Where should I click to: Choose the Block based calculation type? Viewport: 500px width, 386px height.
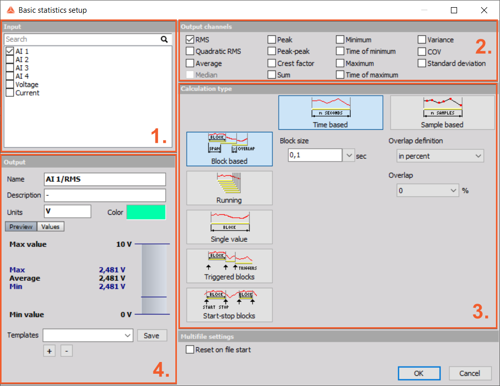[229, 149]
